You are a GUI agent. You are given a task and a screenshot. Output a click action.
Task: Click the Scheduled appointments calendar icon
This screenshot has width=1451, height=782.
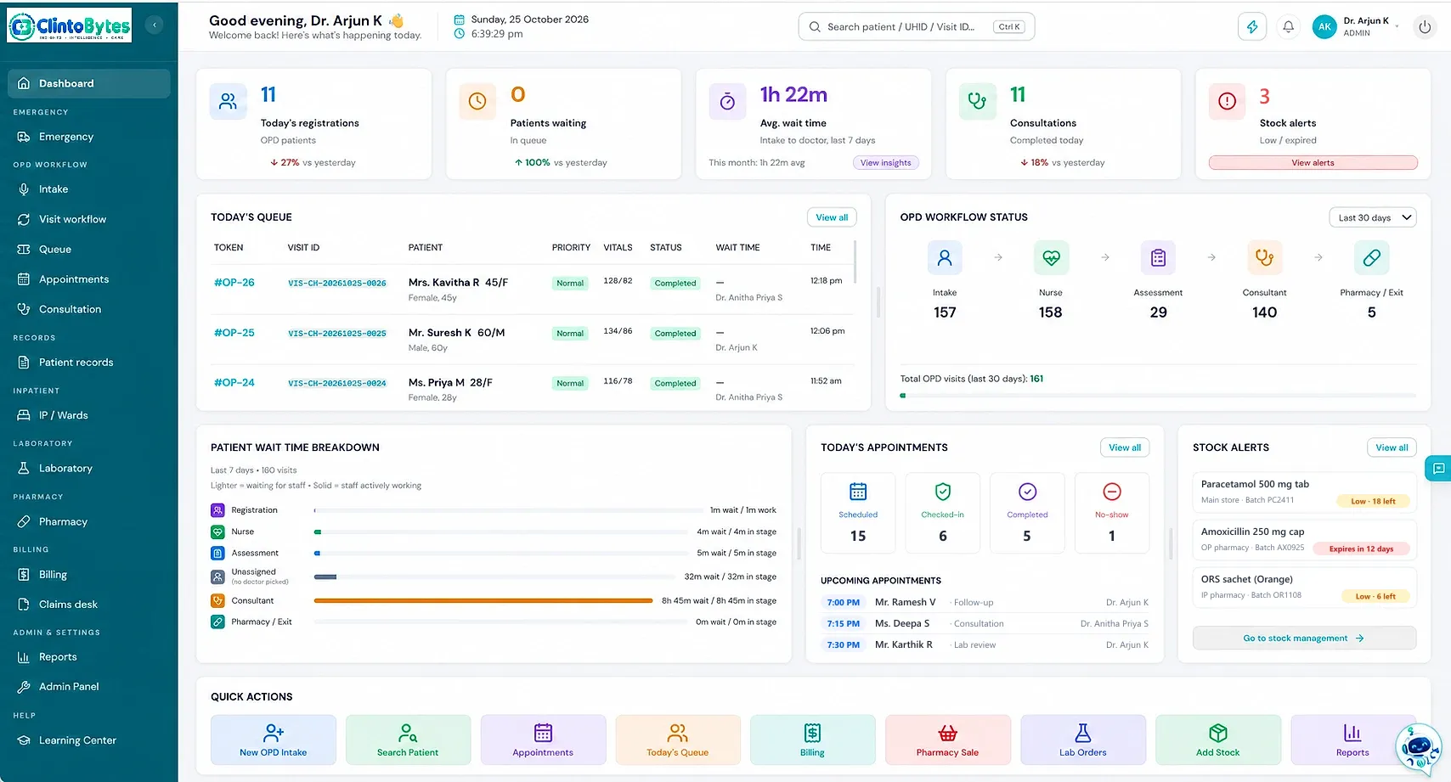pyautogui.click(x=858, y=492)
